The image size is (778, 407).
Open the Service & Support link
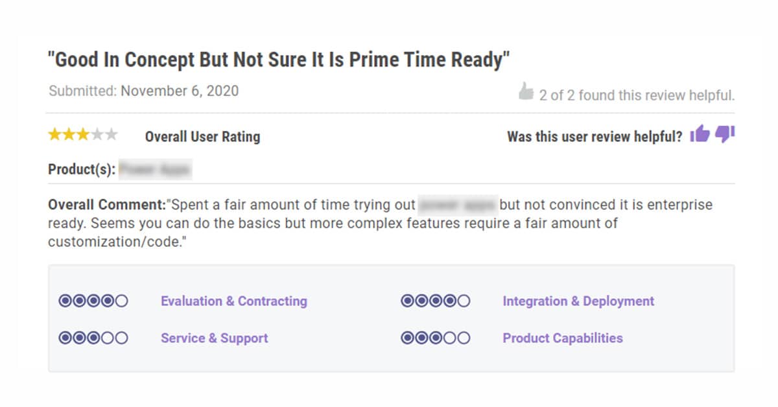[x=215, y=338]
